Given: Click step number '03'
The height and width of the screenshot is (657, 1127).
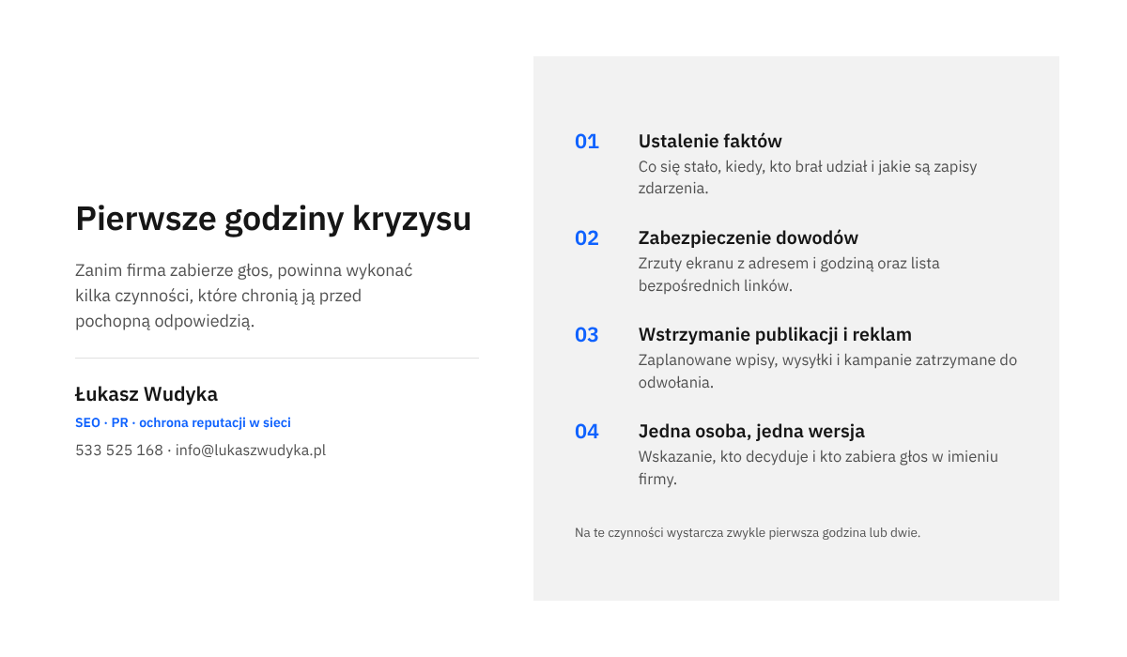Looking at the screenshot, I should [x=587, y=335].
